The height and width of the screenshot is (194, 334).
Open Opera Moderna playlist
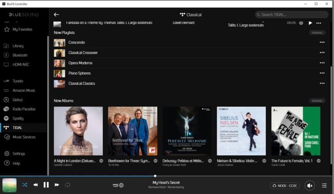pyautogui.click(x=80, y=63)
